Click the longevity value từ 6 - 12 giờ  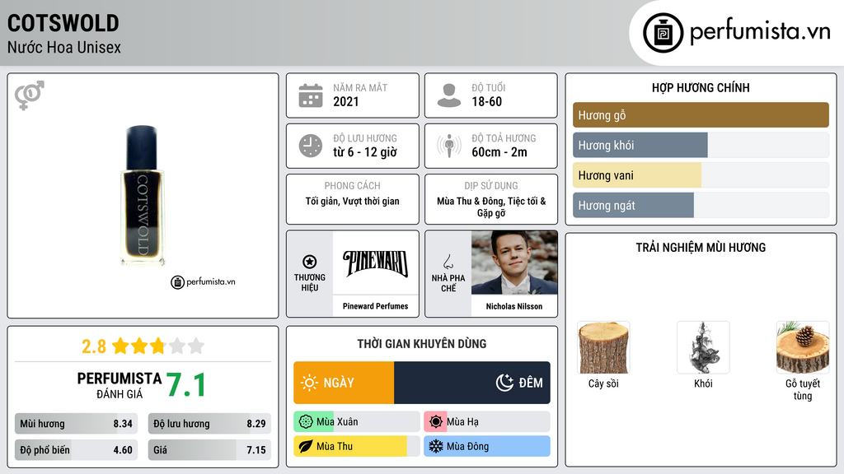(x=365, y=152)
